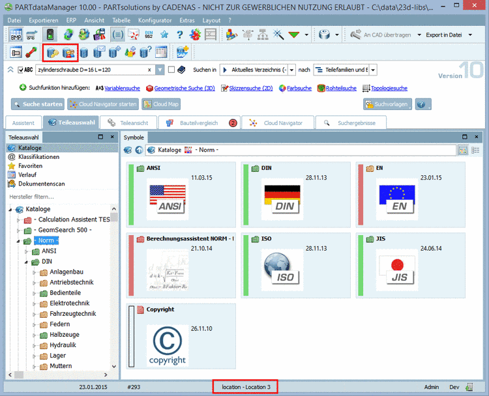
Task: Toggle the checkbox next to book icon
Action: point(171,70)
